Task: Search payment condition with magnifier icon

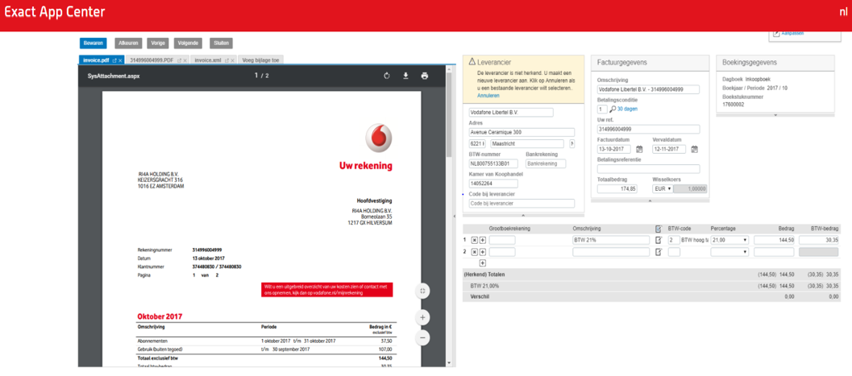Action: (x=613, y=109)
